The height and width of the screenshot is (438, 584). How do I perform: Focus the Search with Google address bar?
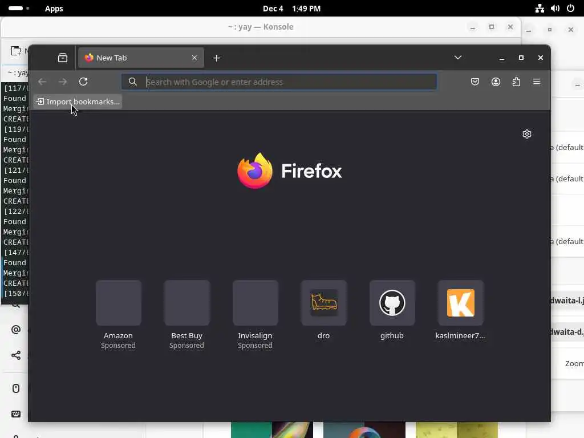[x=279, y=82]
